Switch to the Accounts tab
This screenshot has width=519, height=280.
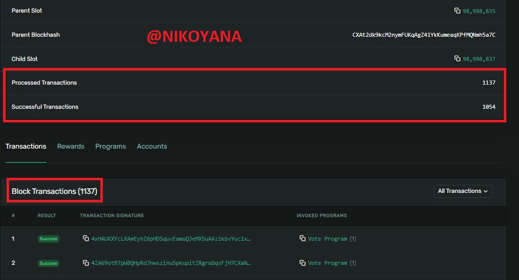pos(152,147)
